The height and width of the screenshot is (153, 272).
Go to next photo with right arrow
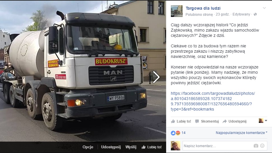pyautogui.click(x=156, y=77)
